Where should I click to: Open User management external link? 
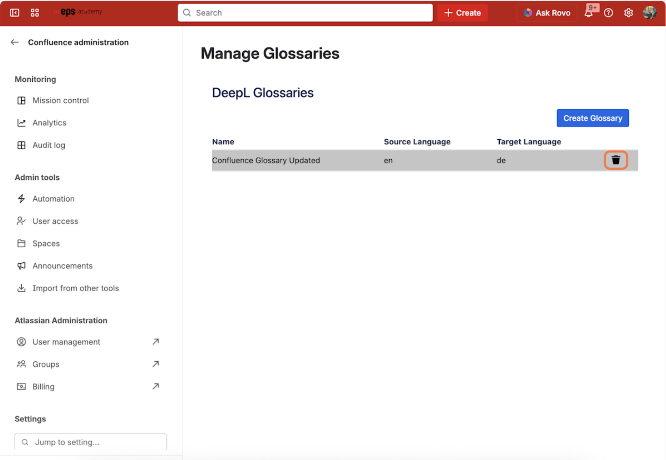(66, 342)
